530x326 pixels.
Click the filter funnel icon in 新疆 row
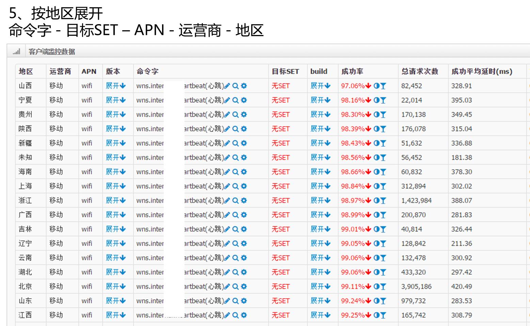383,143
